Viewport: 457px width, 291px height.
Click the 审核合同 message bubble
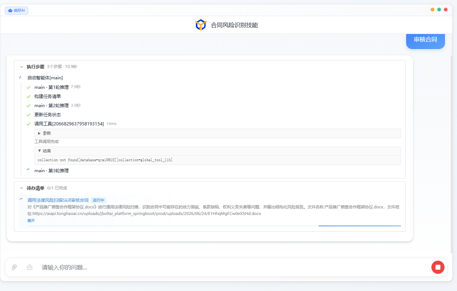(426, 39)
